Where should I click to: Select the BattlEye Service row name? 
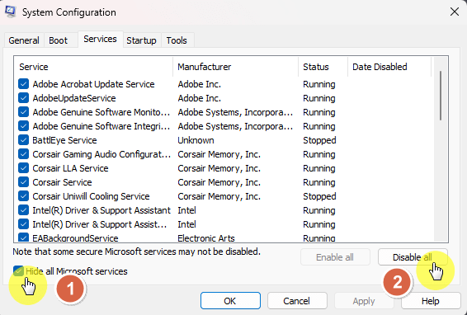[x=64, y=140]
